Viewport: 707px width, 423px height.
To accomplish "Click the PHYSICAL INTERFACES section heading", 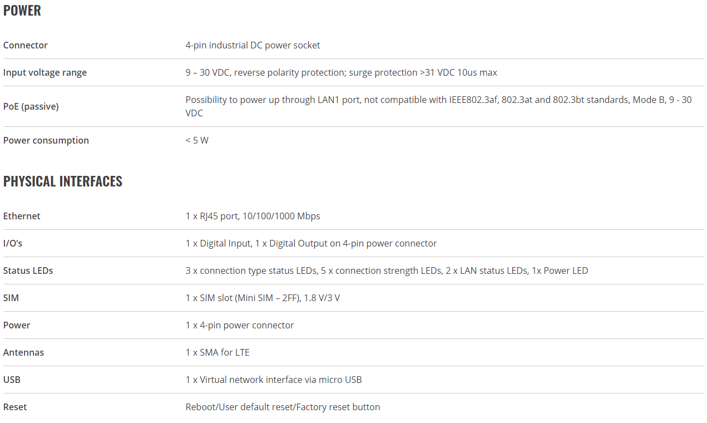I will [63, 181].
